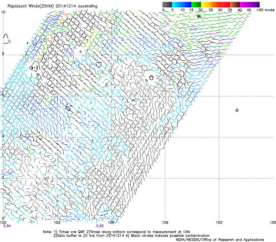Click the gray 0-5 knots color swatch

coord(167,4)
